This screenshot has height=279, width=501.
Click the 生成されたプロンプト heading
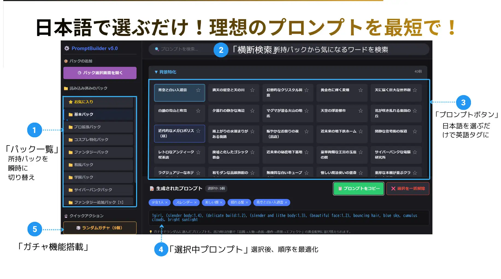(176, 189)
